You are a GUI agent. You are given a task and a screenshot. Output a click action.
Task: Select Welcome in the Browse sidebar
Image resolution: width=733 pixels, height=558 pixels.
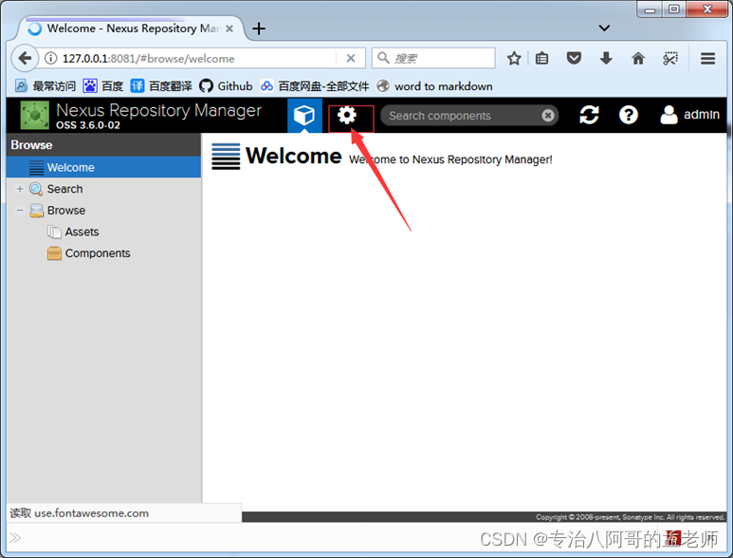[x=103, y=167]
